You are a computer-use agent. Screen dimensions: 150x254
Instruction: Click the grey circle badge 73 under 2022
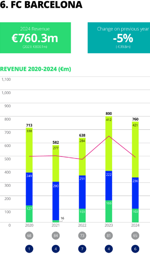click(x=82, y=235)
